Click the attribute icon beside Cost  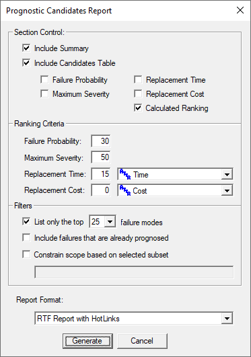[125, 190]
